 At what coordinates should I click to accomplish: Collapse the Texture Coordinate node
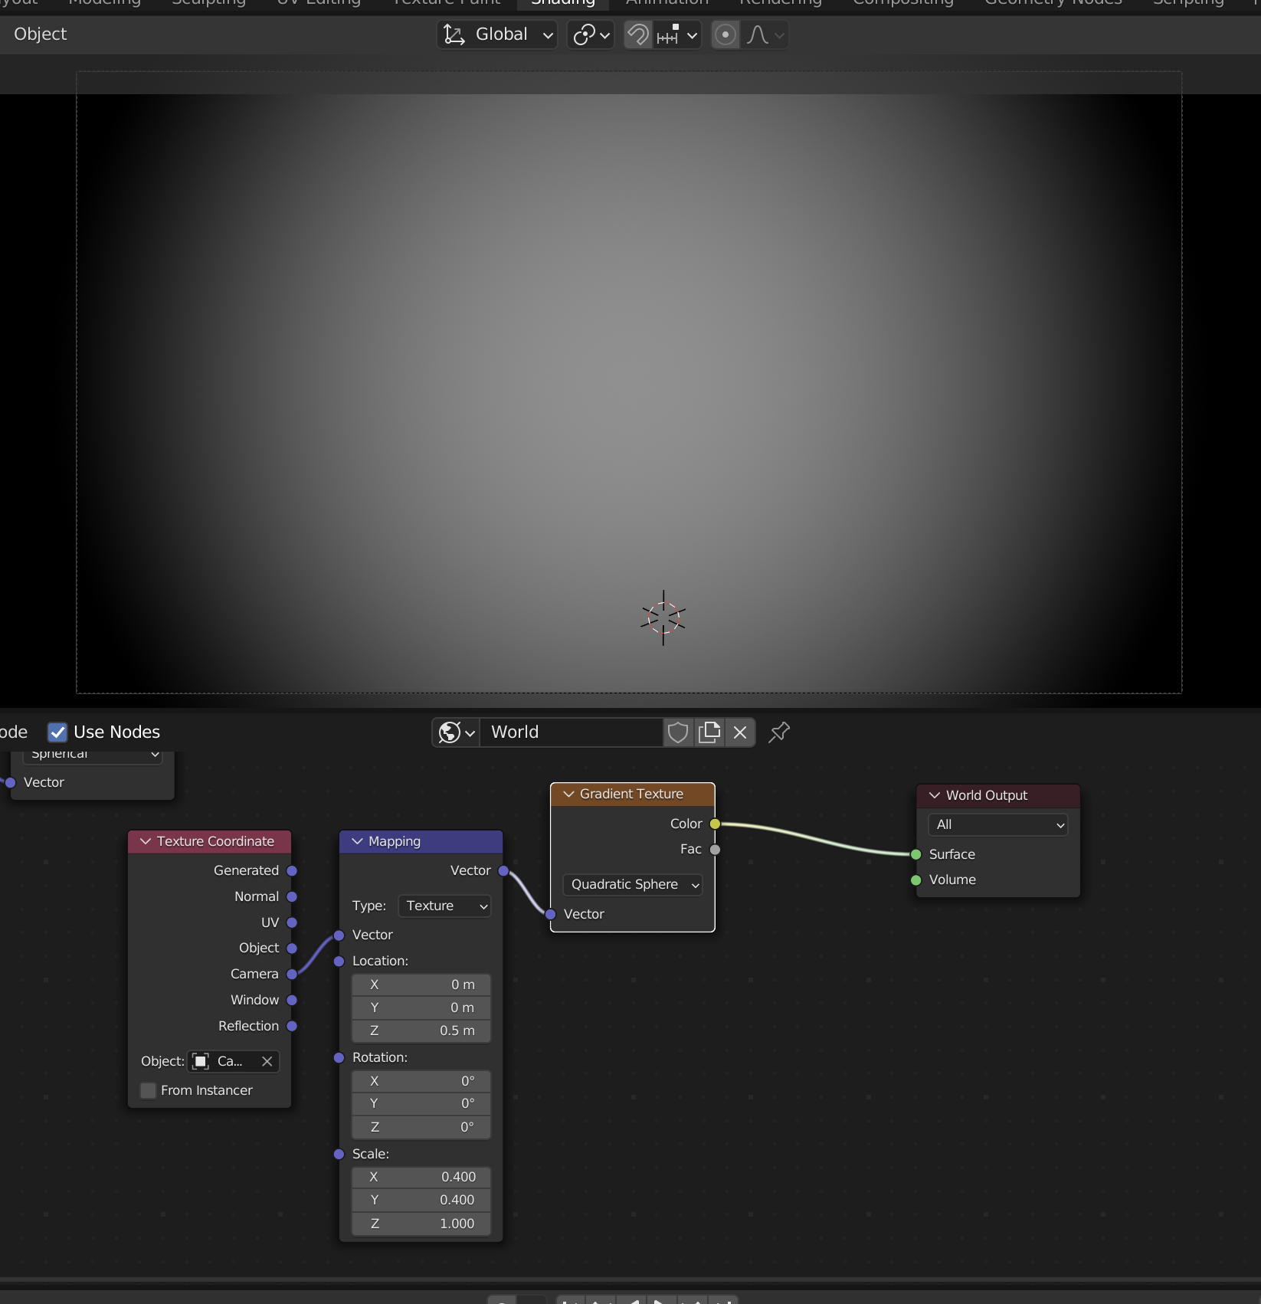tap(146, 841)
